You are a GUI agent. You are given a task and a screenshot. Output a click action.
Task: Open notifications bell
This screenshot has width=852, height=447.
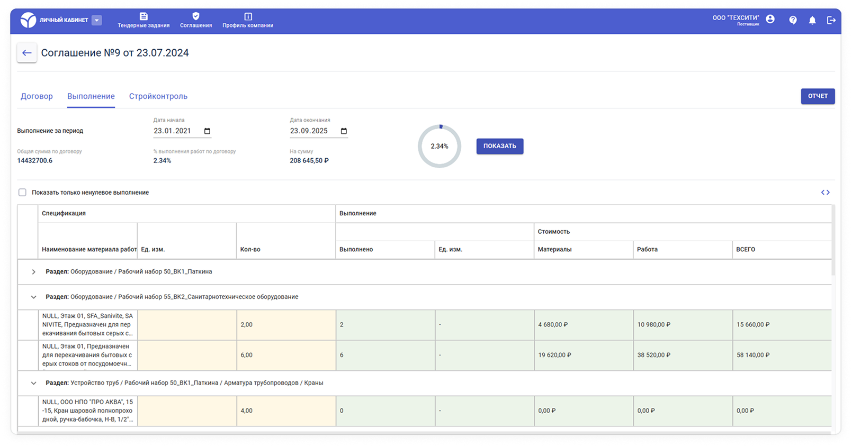[812, 20]
